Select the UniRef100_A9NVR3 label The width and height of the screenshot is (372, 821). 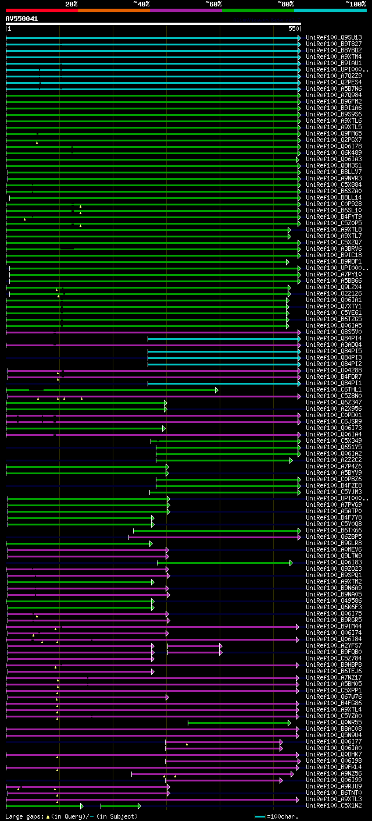pos(334,178)
